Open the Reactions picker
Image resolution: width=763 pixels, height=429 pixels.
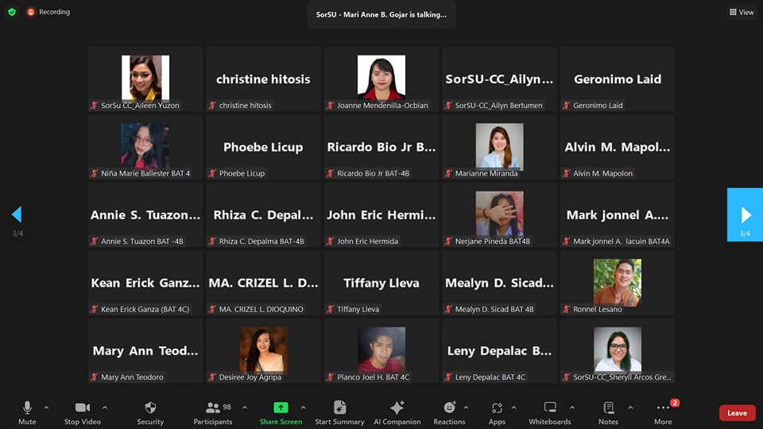pyautogui.click(x=449, y=412)
